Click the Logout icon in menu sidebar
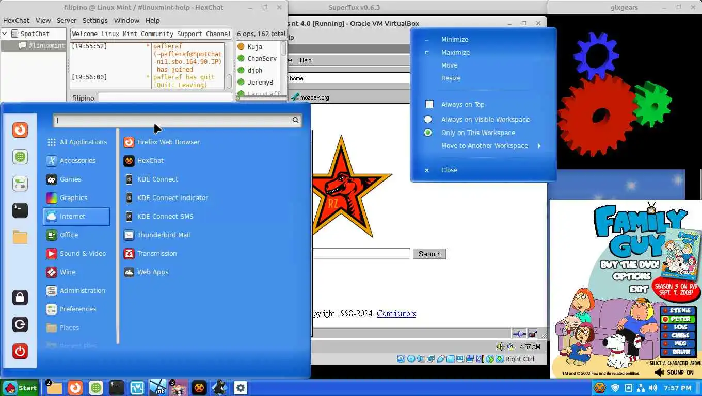Viewport: 702px width, 396px height. (20, 324)
